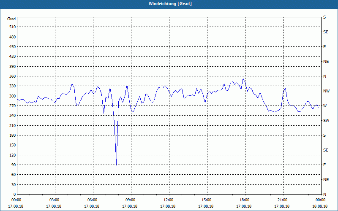
Task: Select the 'N' compass label level with 360
Action: pyautogui.click(x=324, y=76)
